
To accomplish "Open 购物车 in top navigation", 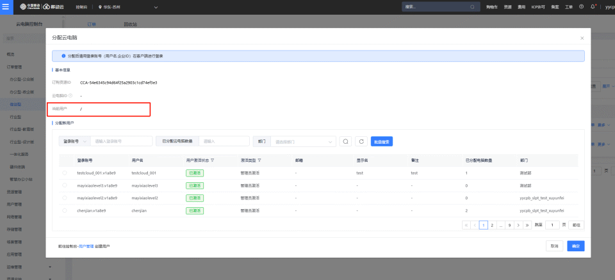I will coord(492,7).
